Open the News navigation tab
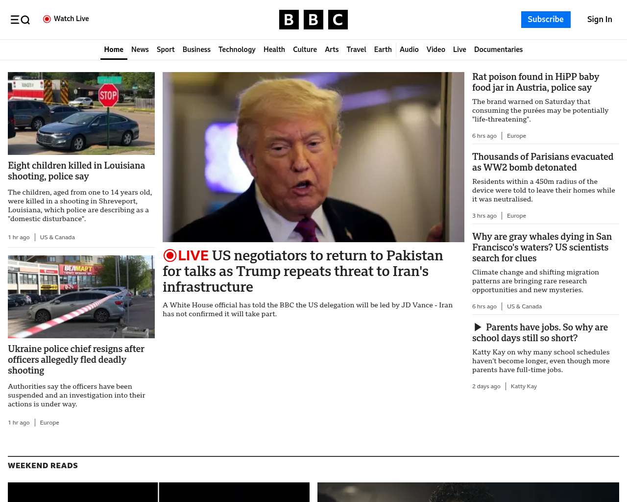 tap(140, 50)
